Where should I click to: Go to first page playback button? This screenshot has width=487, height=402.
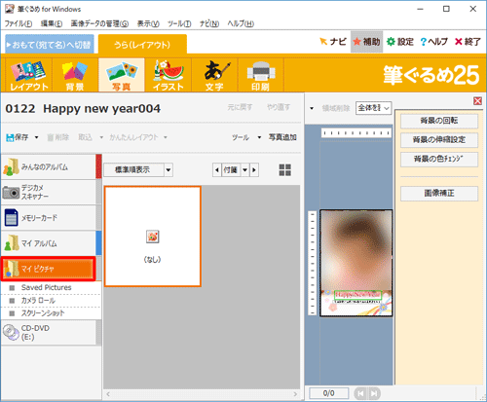coord(360,393)
